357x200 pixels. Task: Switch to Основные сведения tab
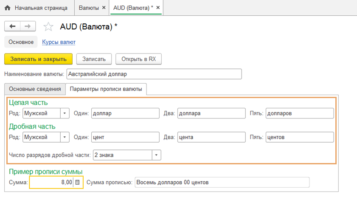[34, 89]
